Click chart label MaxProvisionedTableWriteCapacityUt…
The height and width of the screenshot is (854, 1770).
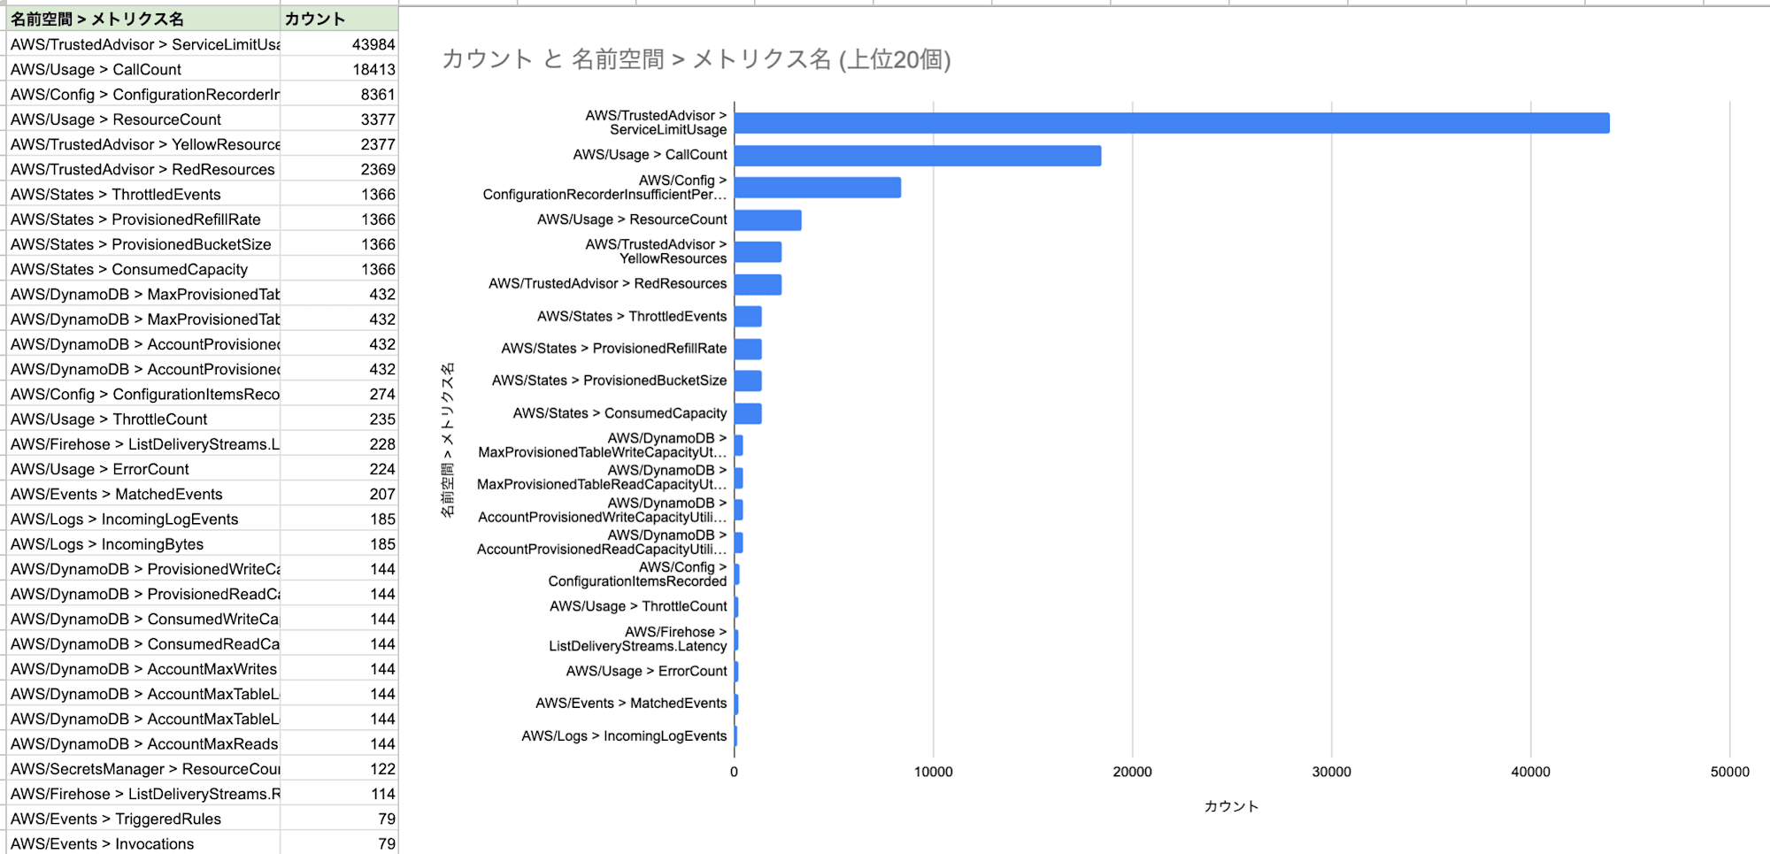603,452
